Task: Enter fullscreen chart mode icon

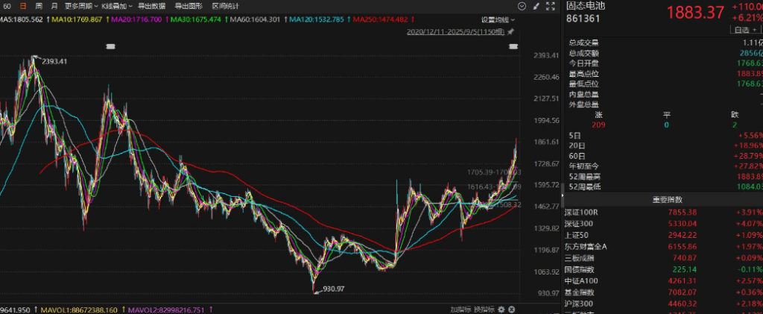Action: 551,6
